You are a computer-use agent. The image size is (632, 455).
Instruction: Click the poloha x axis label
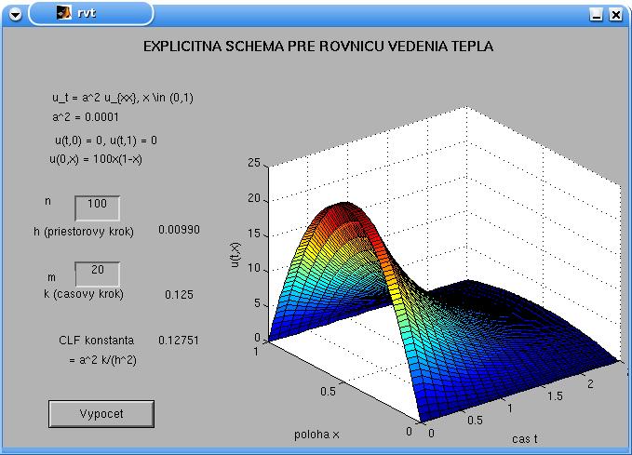(x=316, y=435)
